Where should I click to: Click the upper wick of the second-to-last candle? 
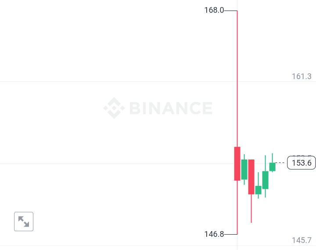[x=265, y=163]
